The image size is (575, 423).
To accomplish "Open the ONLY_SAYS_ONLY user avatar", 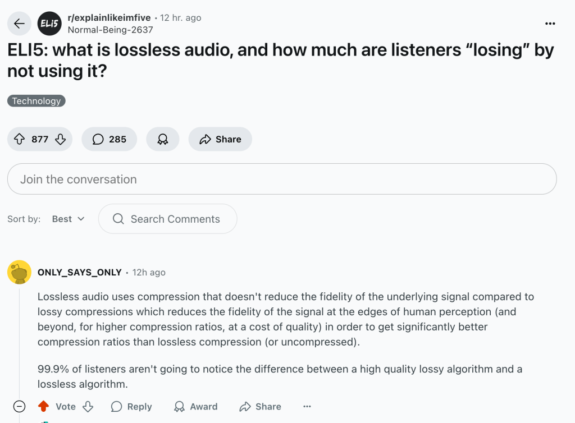I will pyautogui.click(x=19, y=273).
